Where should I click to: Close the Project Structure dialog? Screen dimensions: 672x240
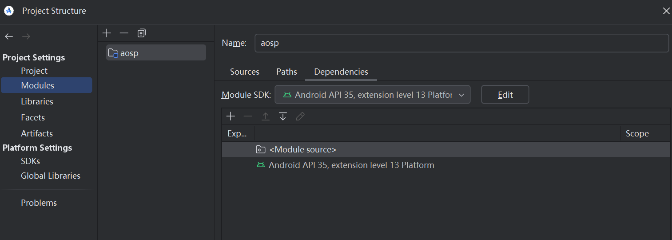(666, 11)
